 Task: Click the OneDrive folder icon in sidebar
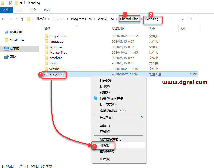[x=6, y=40]
